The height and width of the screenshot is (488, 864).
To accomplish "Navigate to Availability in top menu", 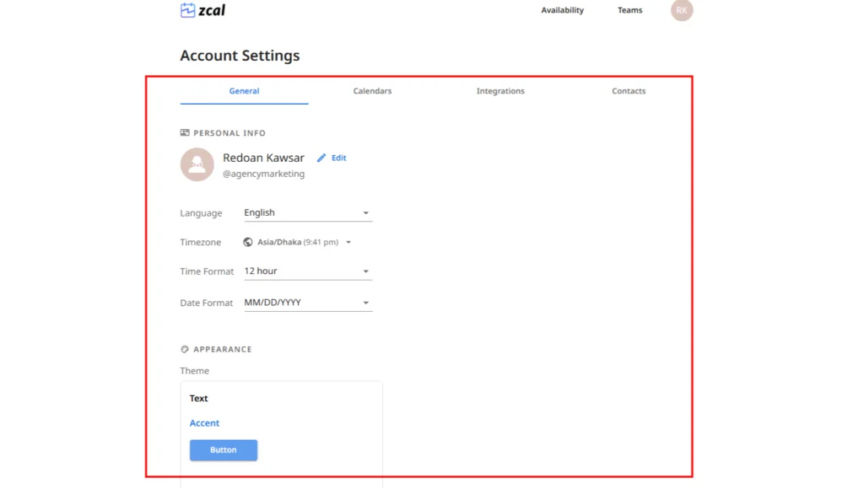I will click(x=562, y=10).
